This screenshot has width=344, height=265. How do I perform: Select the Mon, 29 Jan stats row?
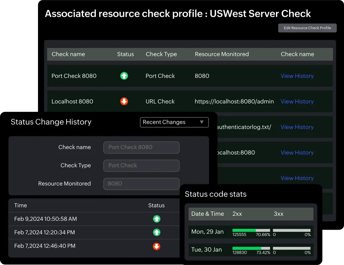206,232
